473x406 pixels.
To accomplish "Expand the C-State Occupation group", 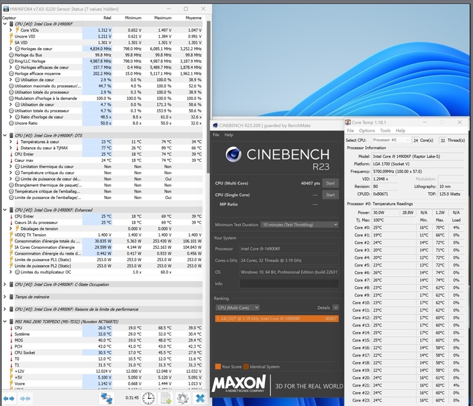I will (x=5, y=284).
